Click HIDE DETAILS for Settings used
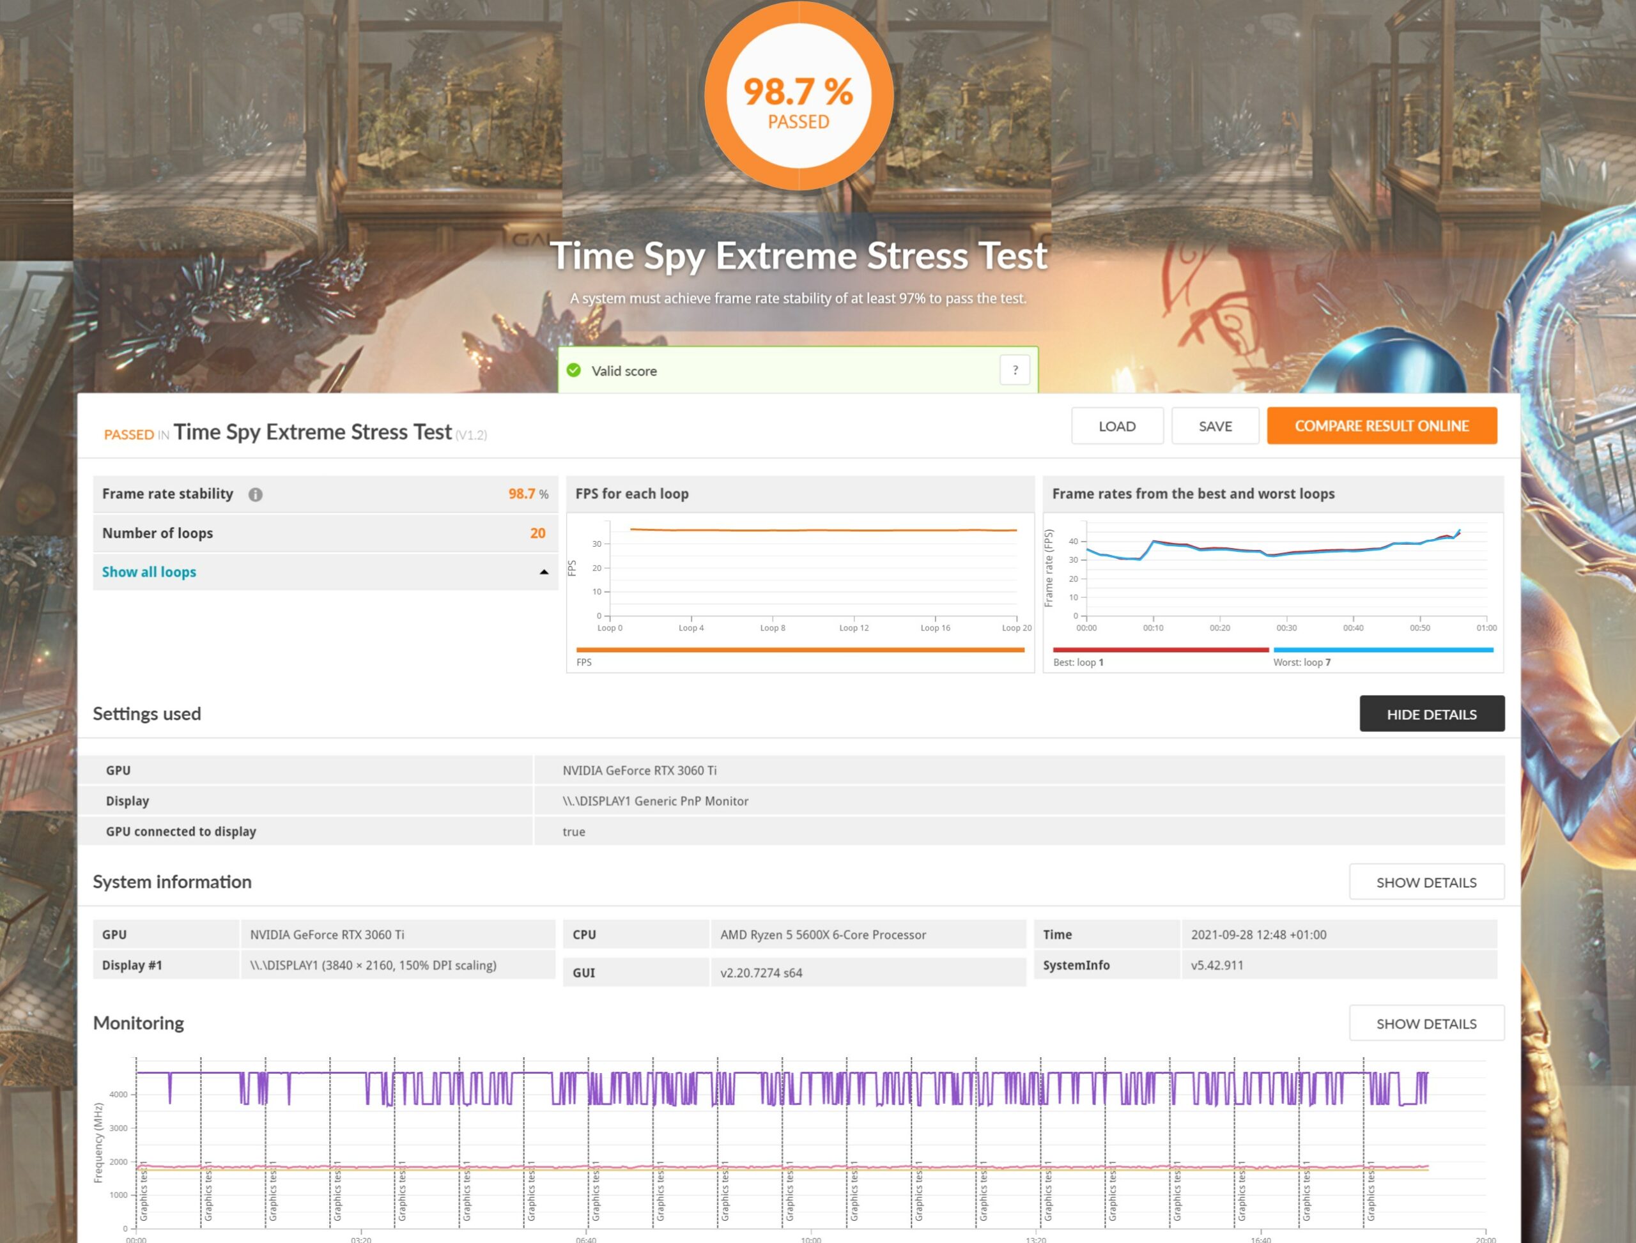 tap(1431, 714)
